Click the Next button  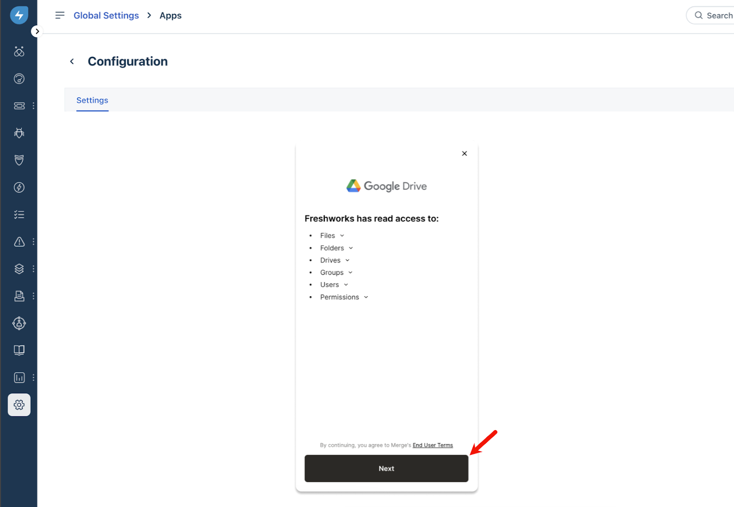[386, 468]
